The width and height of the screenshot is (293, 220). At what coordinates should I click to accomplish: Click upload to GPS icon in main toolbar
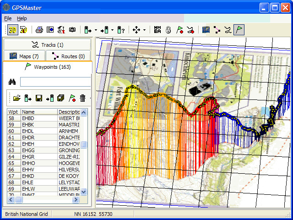[x=104, y=30]
